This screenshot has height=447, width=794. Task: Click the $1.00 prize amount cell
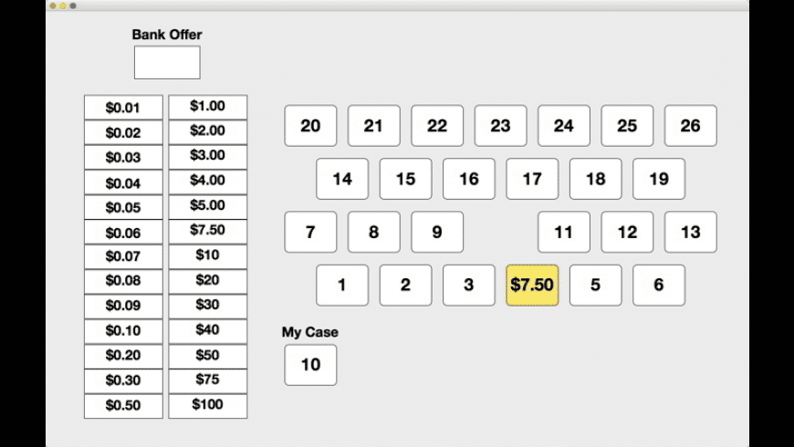tap(208, 107)
